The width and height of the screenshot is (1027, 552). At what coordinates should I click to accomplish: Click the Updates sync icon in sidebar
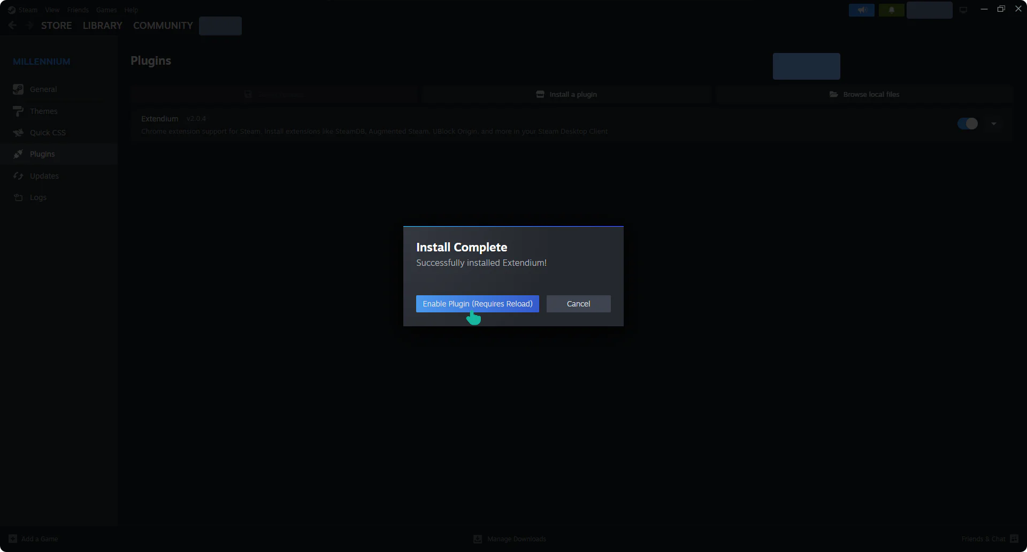[18, 176]
